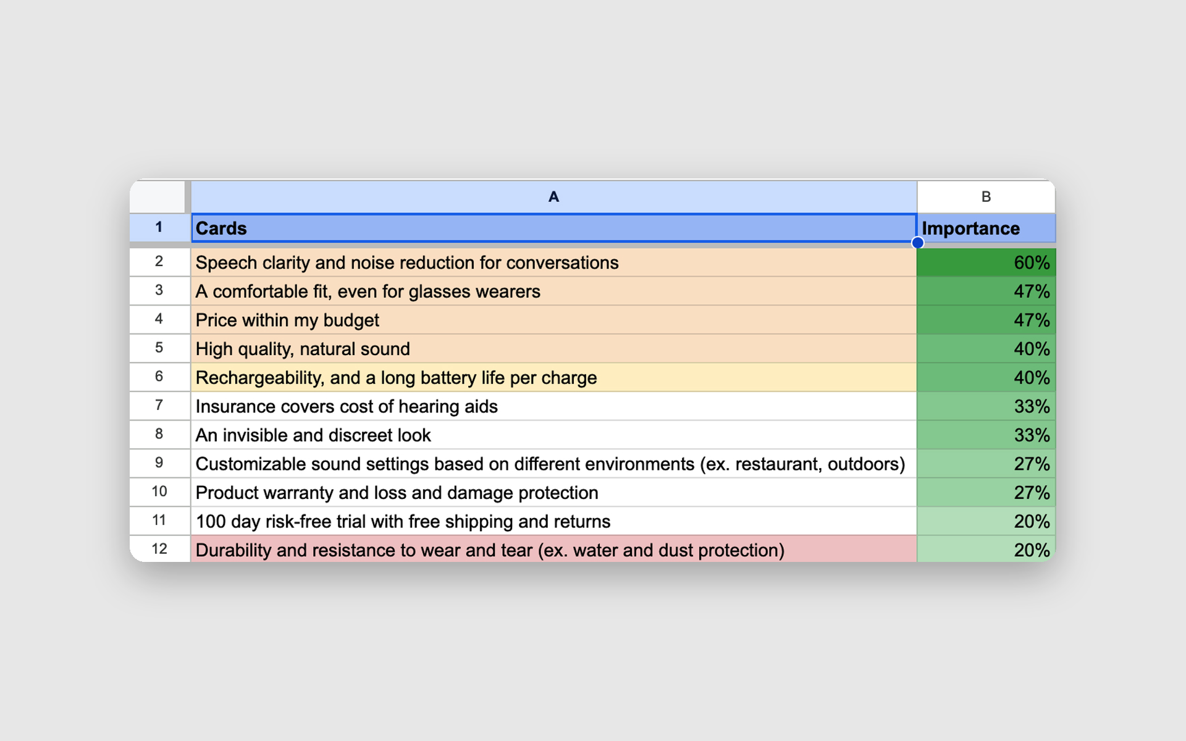Select row 4 header
Viewport: 1186px width, 741px height.
159,320
